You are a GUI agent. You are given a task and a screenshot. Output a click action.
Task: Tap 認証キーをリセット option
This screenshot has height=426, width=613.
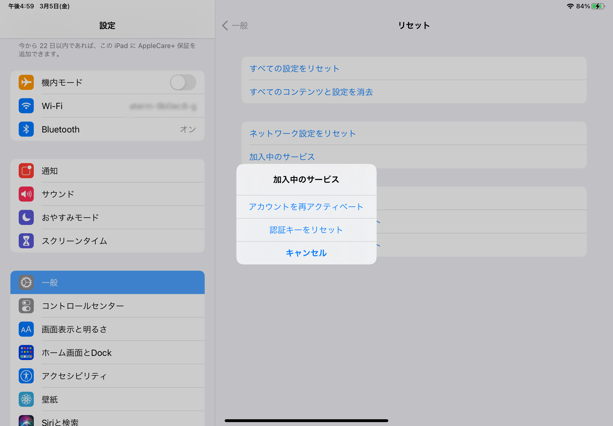pos(306,230)
